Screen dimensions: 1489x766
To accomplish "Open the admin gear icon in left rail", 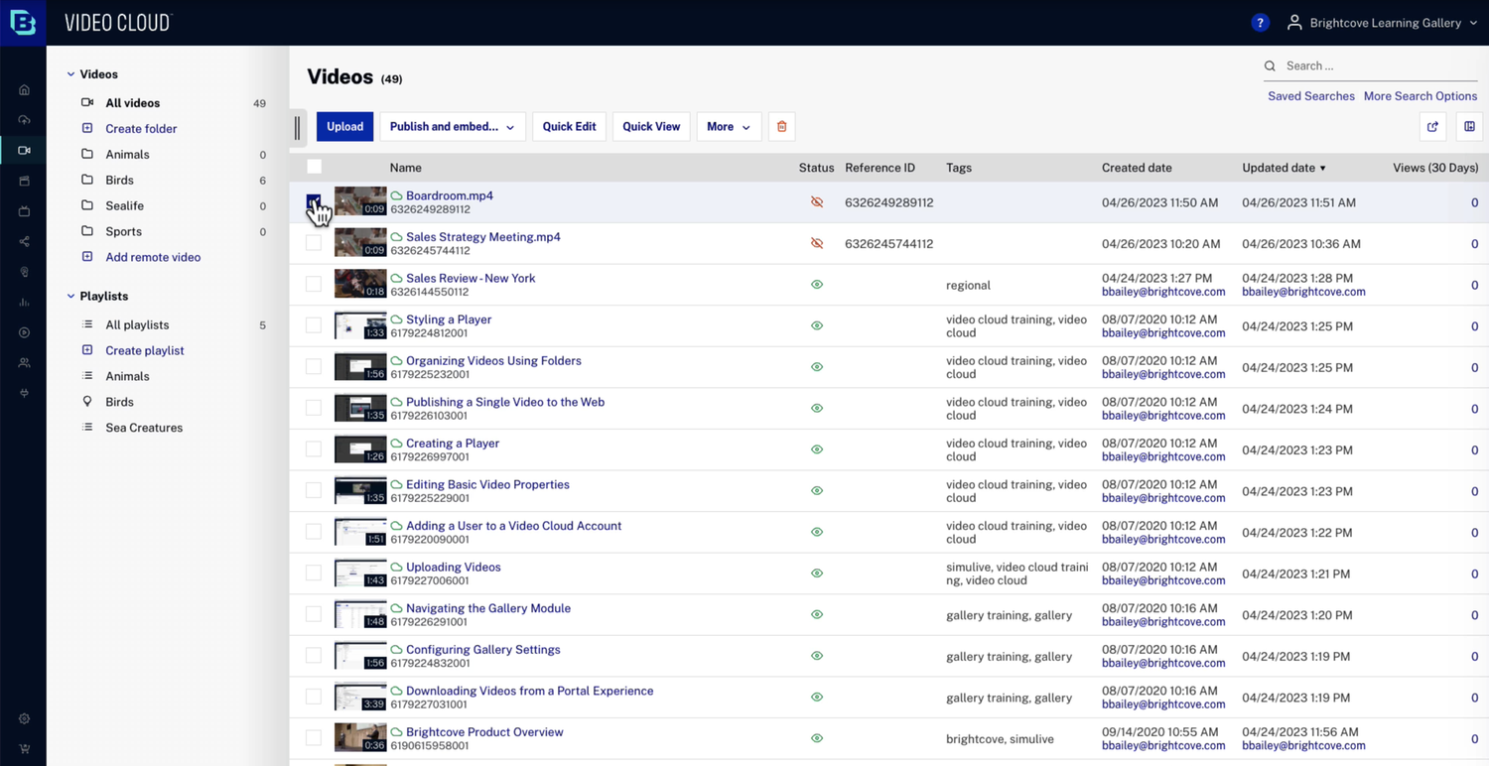I will (x=24, y=718).
